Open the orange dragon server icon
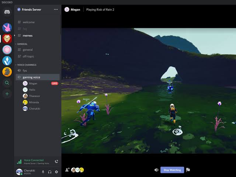Viewport: 236px width, 177px height. click(7, 72)
